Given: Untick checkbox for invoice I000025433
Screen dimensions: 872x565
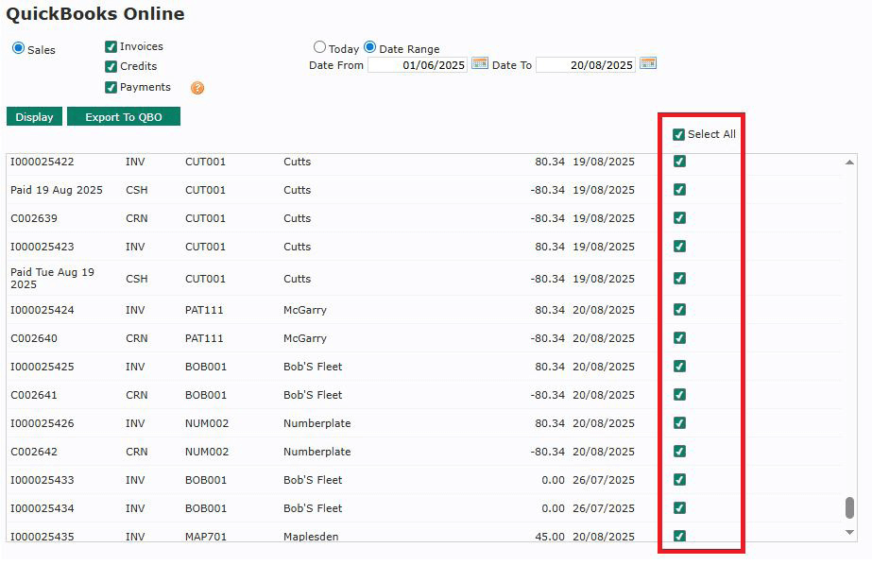Looking at the screenshot, I should pyautogui.click(x=679, y=480).
